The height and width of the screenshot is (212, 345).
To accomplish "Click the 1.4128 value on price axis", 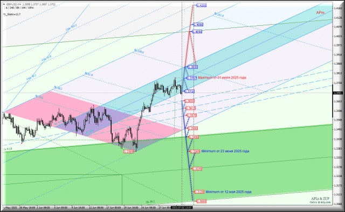I will coord(338,18).
